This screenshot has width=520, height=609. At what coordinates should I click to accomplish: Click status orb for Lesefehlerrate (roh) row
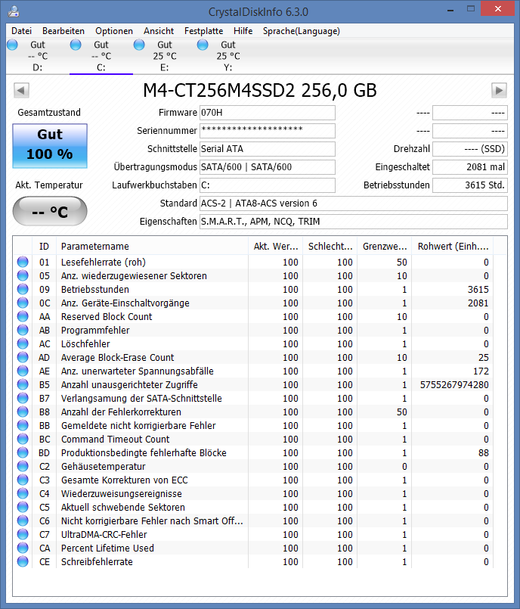click(23, 262)
